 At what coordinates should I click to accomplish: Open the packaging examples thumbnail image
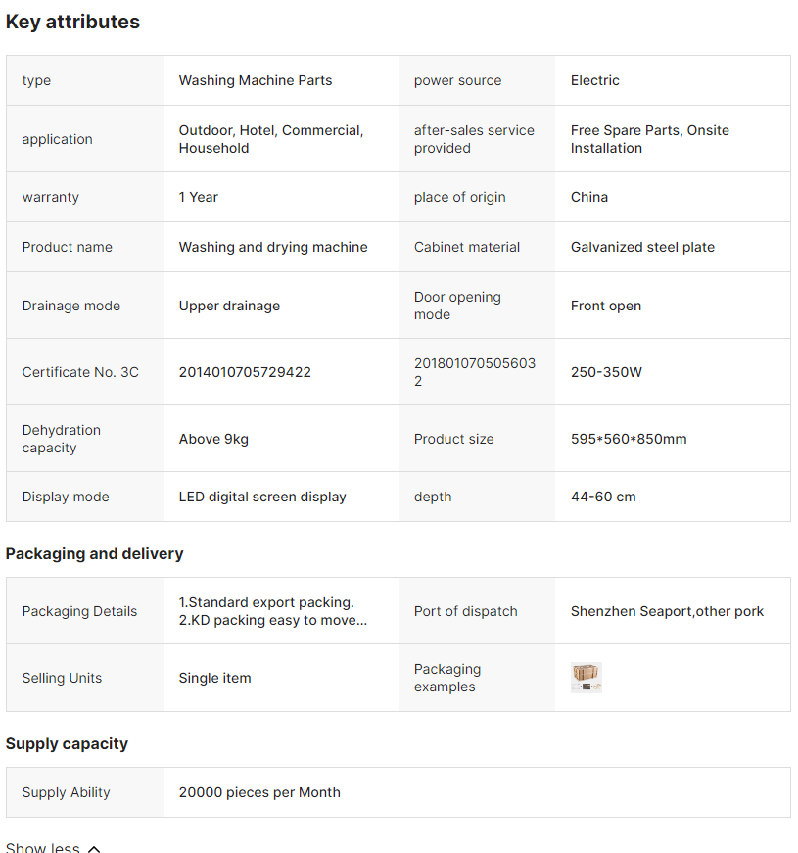(x=587, y=678)
